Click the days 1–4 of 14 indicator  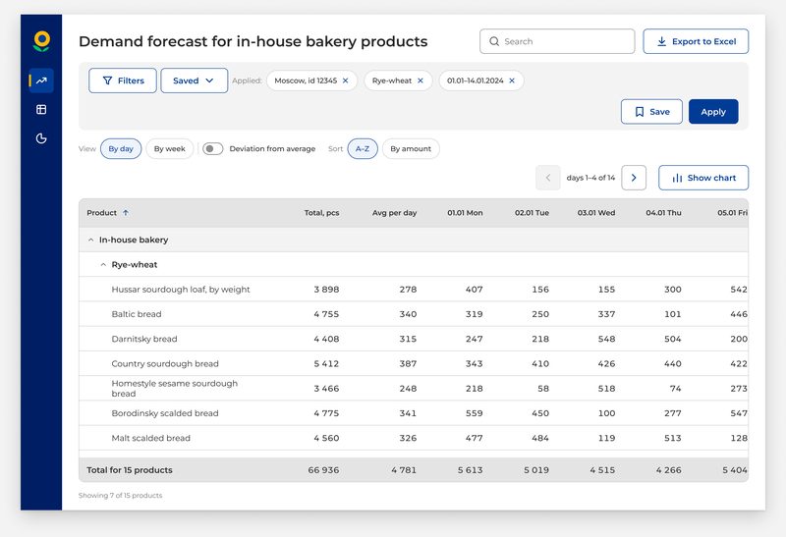(x=590, y=178)
